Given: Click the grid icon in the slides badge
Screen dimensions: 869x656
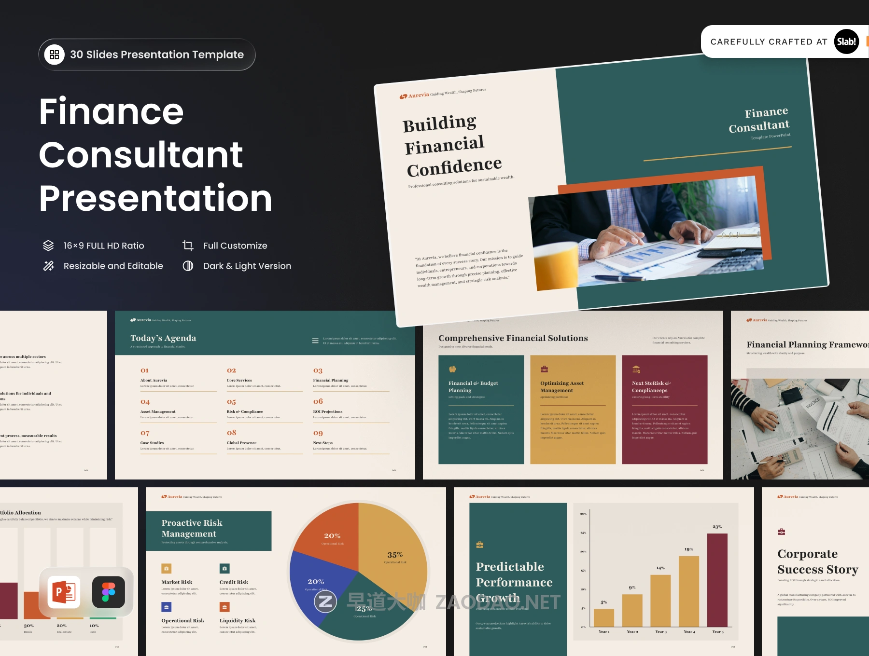Looking at the screenshot, I should point(54,55).
